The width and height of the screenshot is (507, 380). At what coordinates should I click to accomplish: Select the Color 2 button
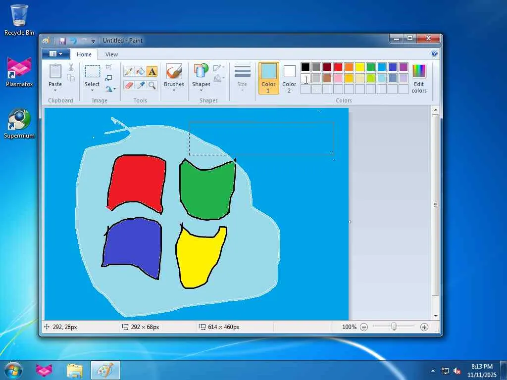pyautogui.click(x=289, y=78)
